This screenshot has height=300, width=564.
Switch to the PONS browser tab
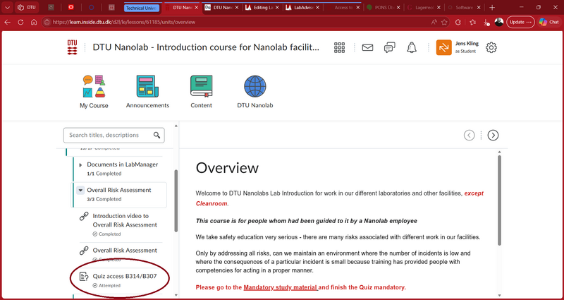(382, 8)
